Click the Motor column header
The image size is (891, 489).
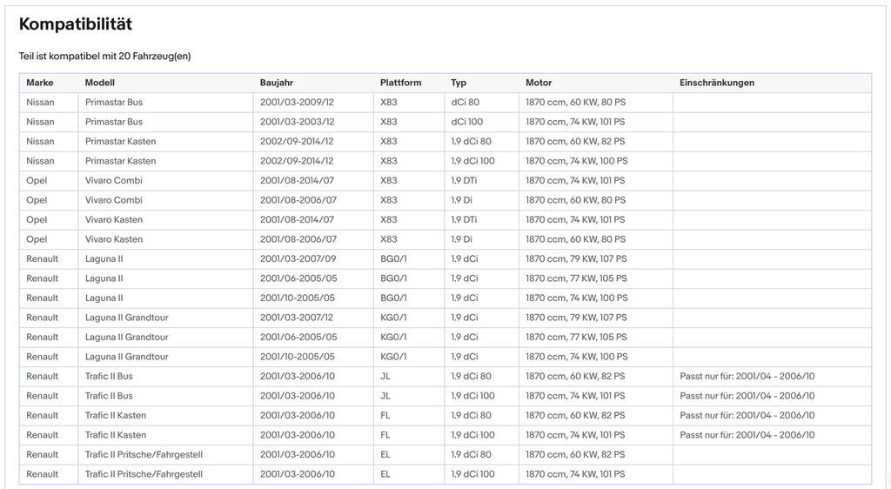pos(539,83)
